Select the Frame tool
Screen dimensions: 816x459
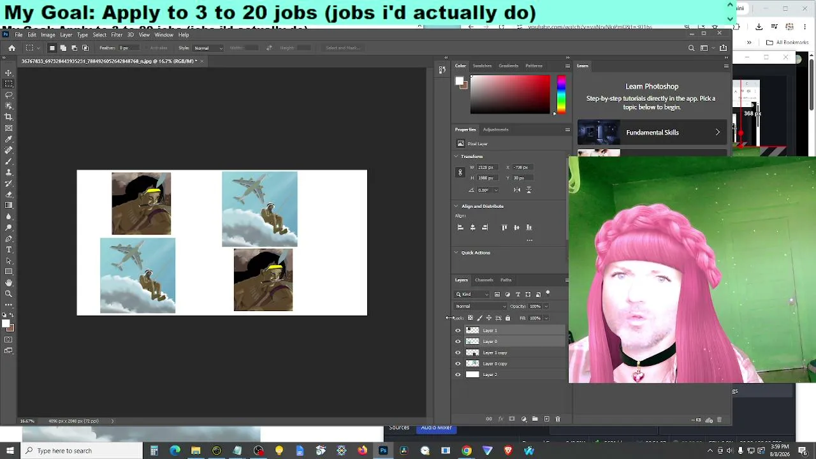click(8, 127)
